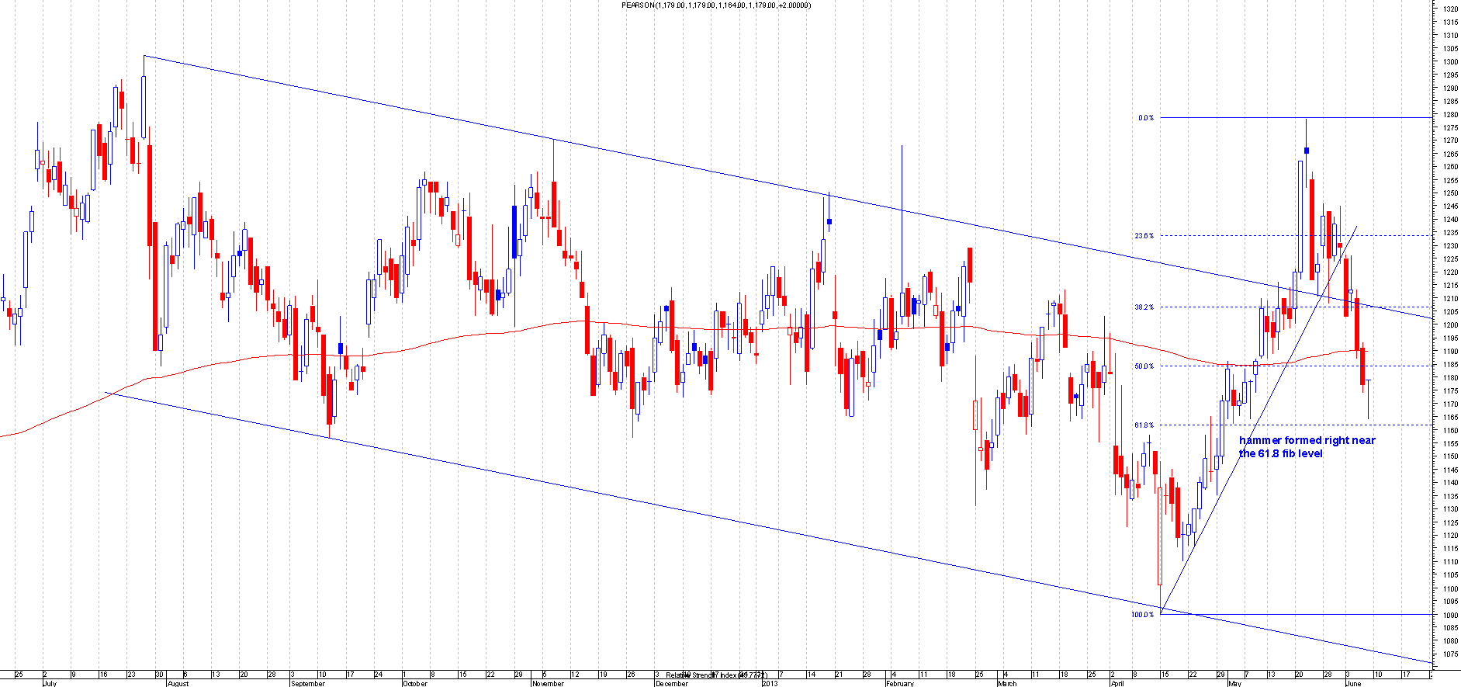The width and height of the screenshot is (1461, 687).
Task: Jump to the 2013 year marker
Action: pyautogui.click(x=770, y=683)
